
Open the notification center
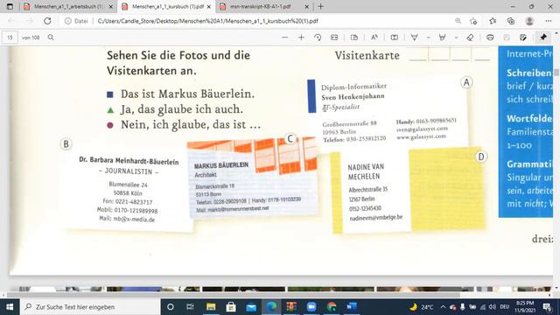pos(547,307)
